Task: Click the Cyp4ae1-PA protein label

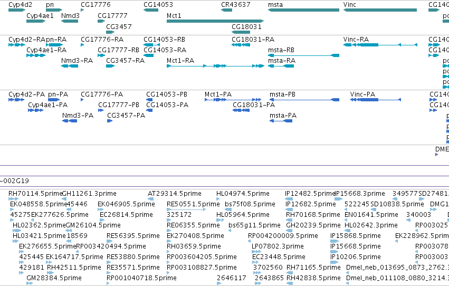Action: (48, 105)
